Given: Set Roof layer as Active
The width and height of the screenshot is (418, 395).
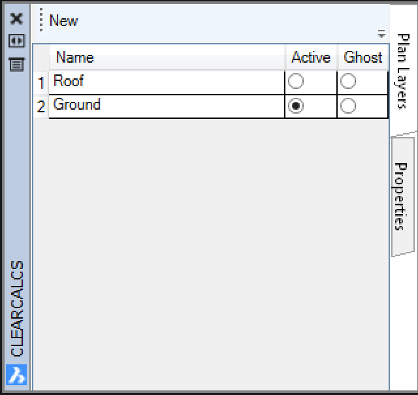Looking at the screenshot, I should 296,81.
